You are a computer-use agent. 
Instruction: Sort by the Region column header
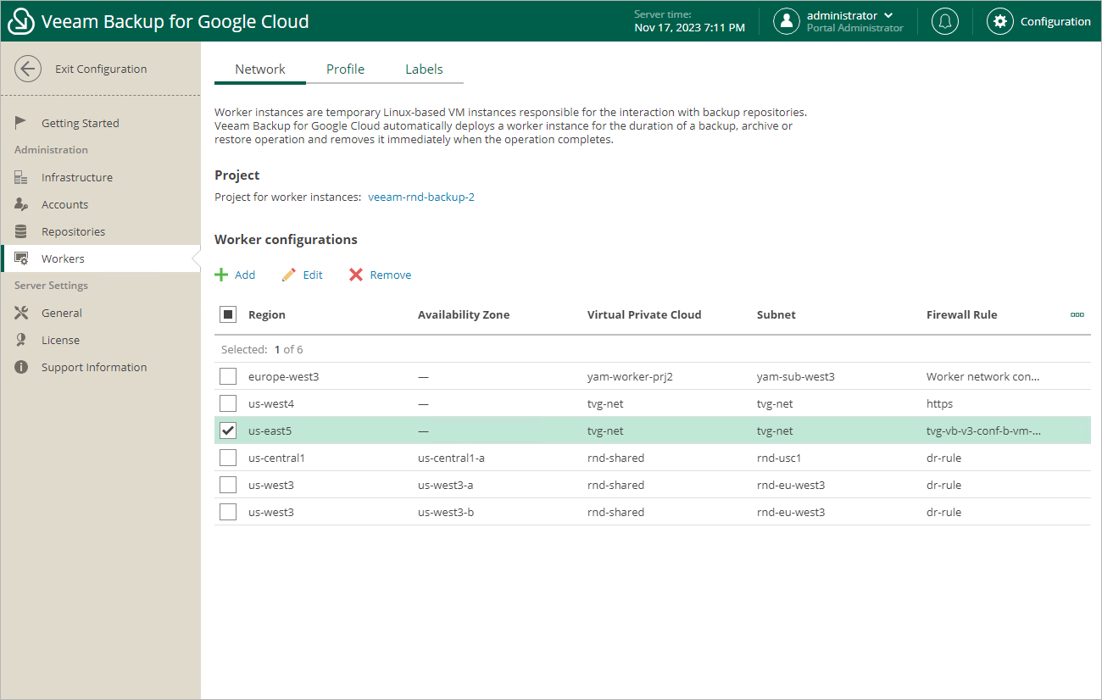[x=267, y=314]
